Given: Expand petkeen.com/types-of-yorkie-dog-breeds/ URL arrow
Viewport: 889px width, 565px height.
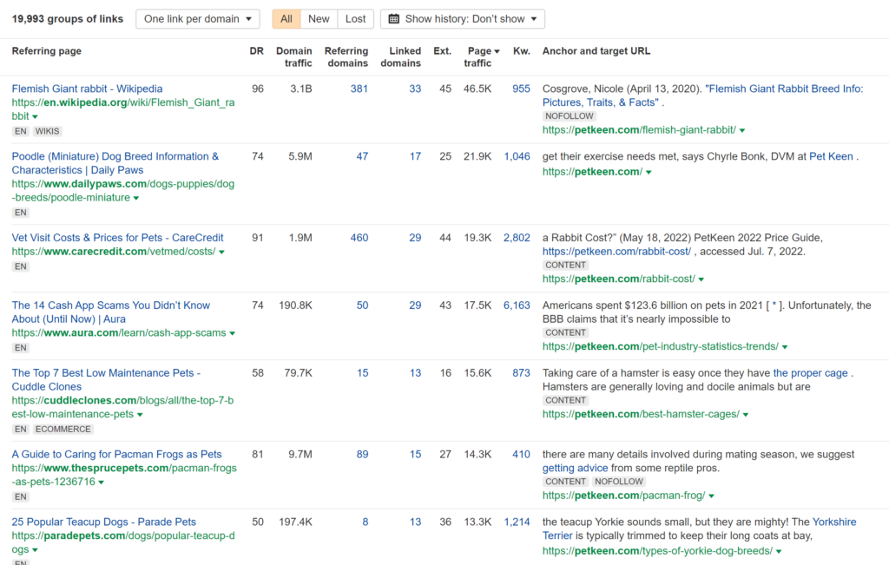Looking at the screenshot, I should click(x=779, y=551).
